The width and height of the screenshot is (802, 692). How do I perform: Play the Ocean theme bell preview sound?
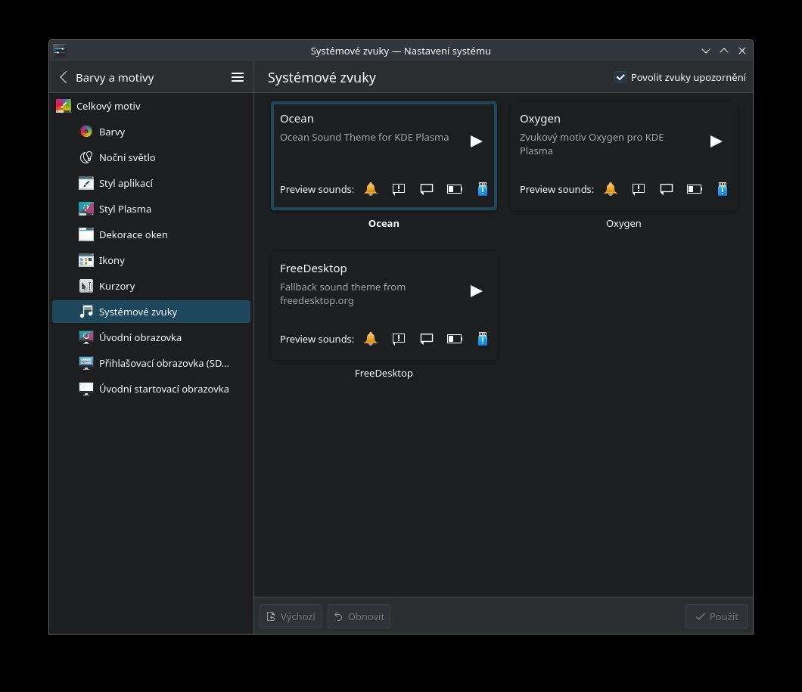(371, 189)
